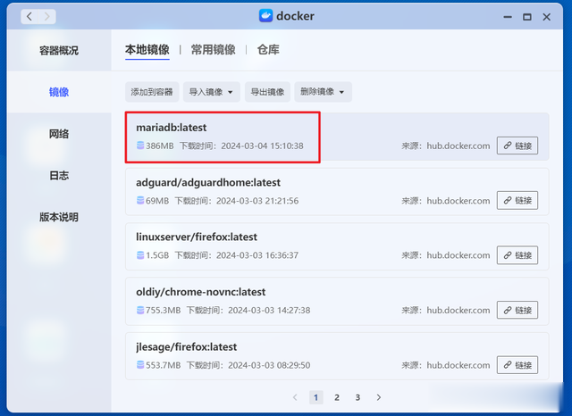Click the hub.docker.com source on the adguardhome row
Viewport: 572px width, 416px height.
click(458, 201)
